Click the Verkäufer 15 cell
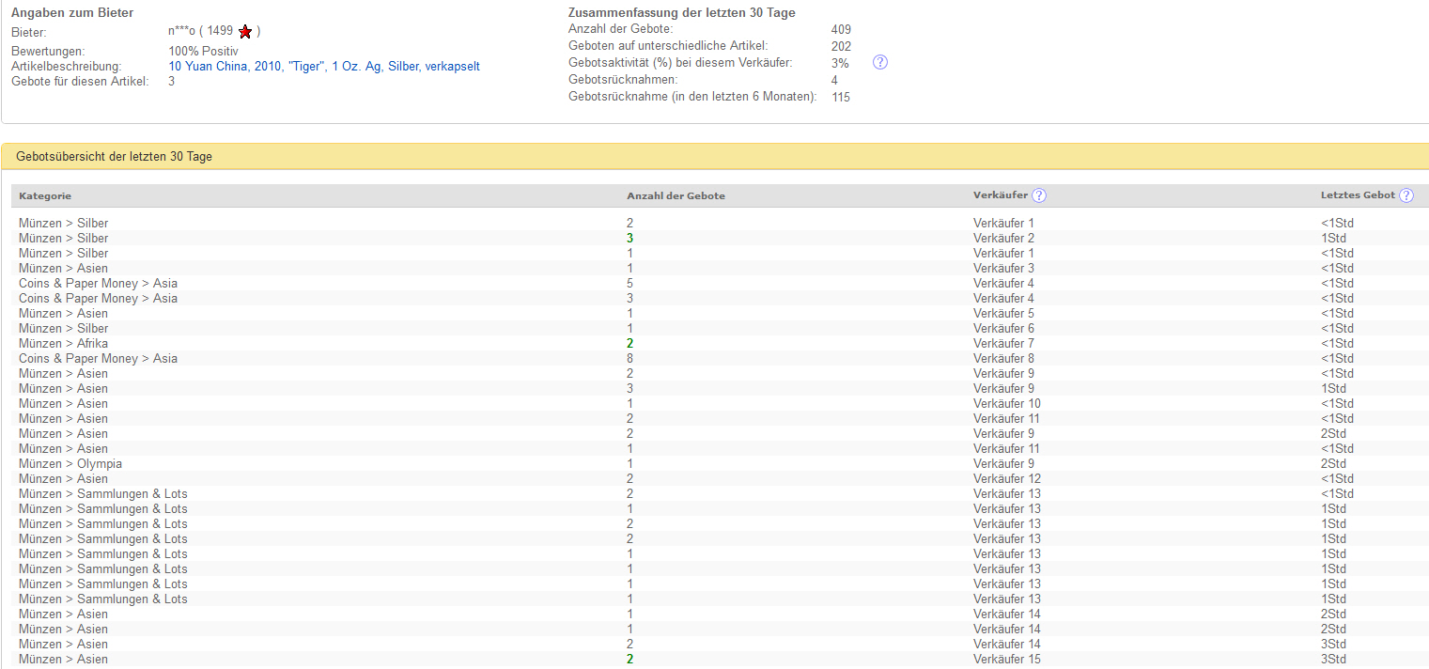The width and height of the screenshot is (1429, 669). coord(1006,660)
